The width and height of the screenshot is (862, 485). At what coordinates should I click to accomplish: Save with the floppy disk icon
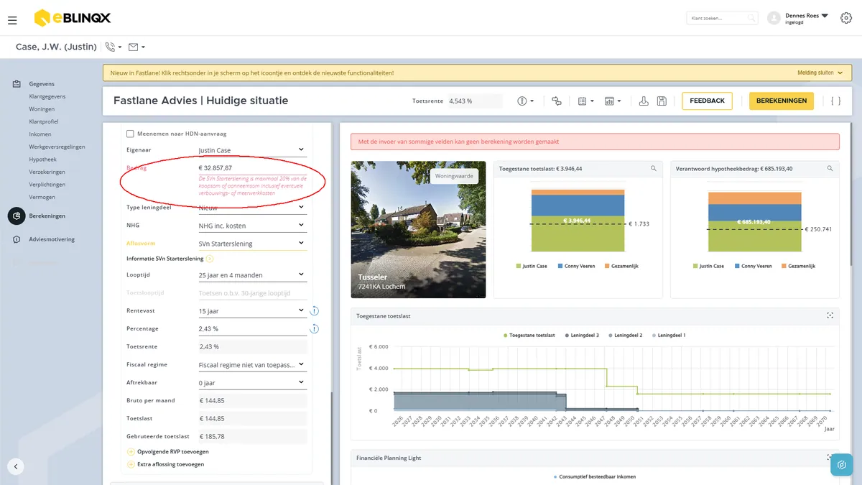[x=662, y=101]
